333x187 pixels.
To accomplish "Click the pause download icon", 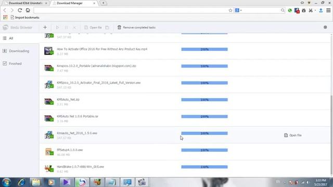I will [x=66, y=28].
